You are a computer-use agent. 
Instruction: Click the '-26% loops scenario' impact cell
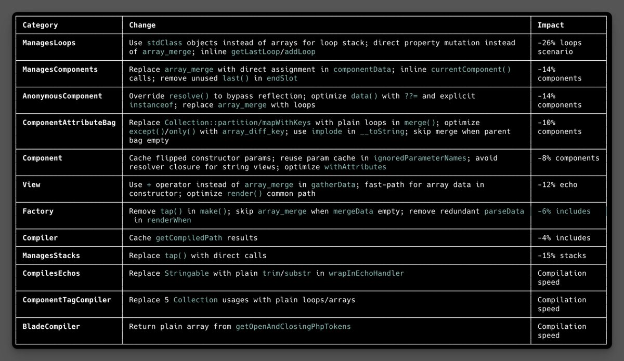click(560, 47)
